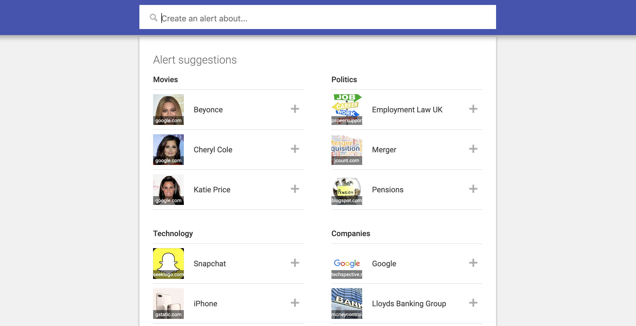The width and height of the screenshot is (636, 326).
Task: Add Cheryl Cole alert with plus icon
Action: (295, 149)
